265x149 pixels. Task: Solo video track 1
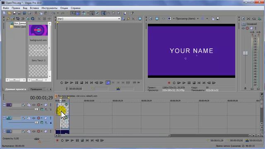point(51,105)
